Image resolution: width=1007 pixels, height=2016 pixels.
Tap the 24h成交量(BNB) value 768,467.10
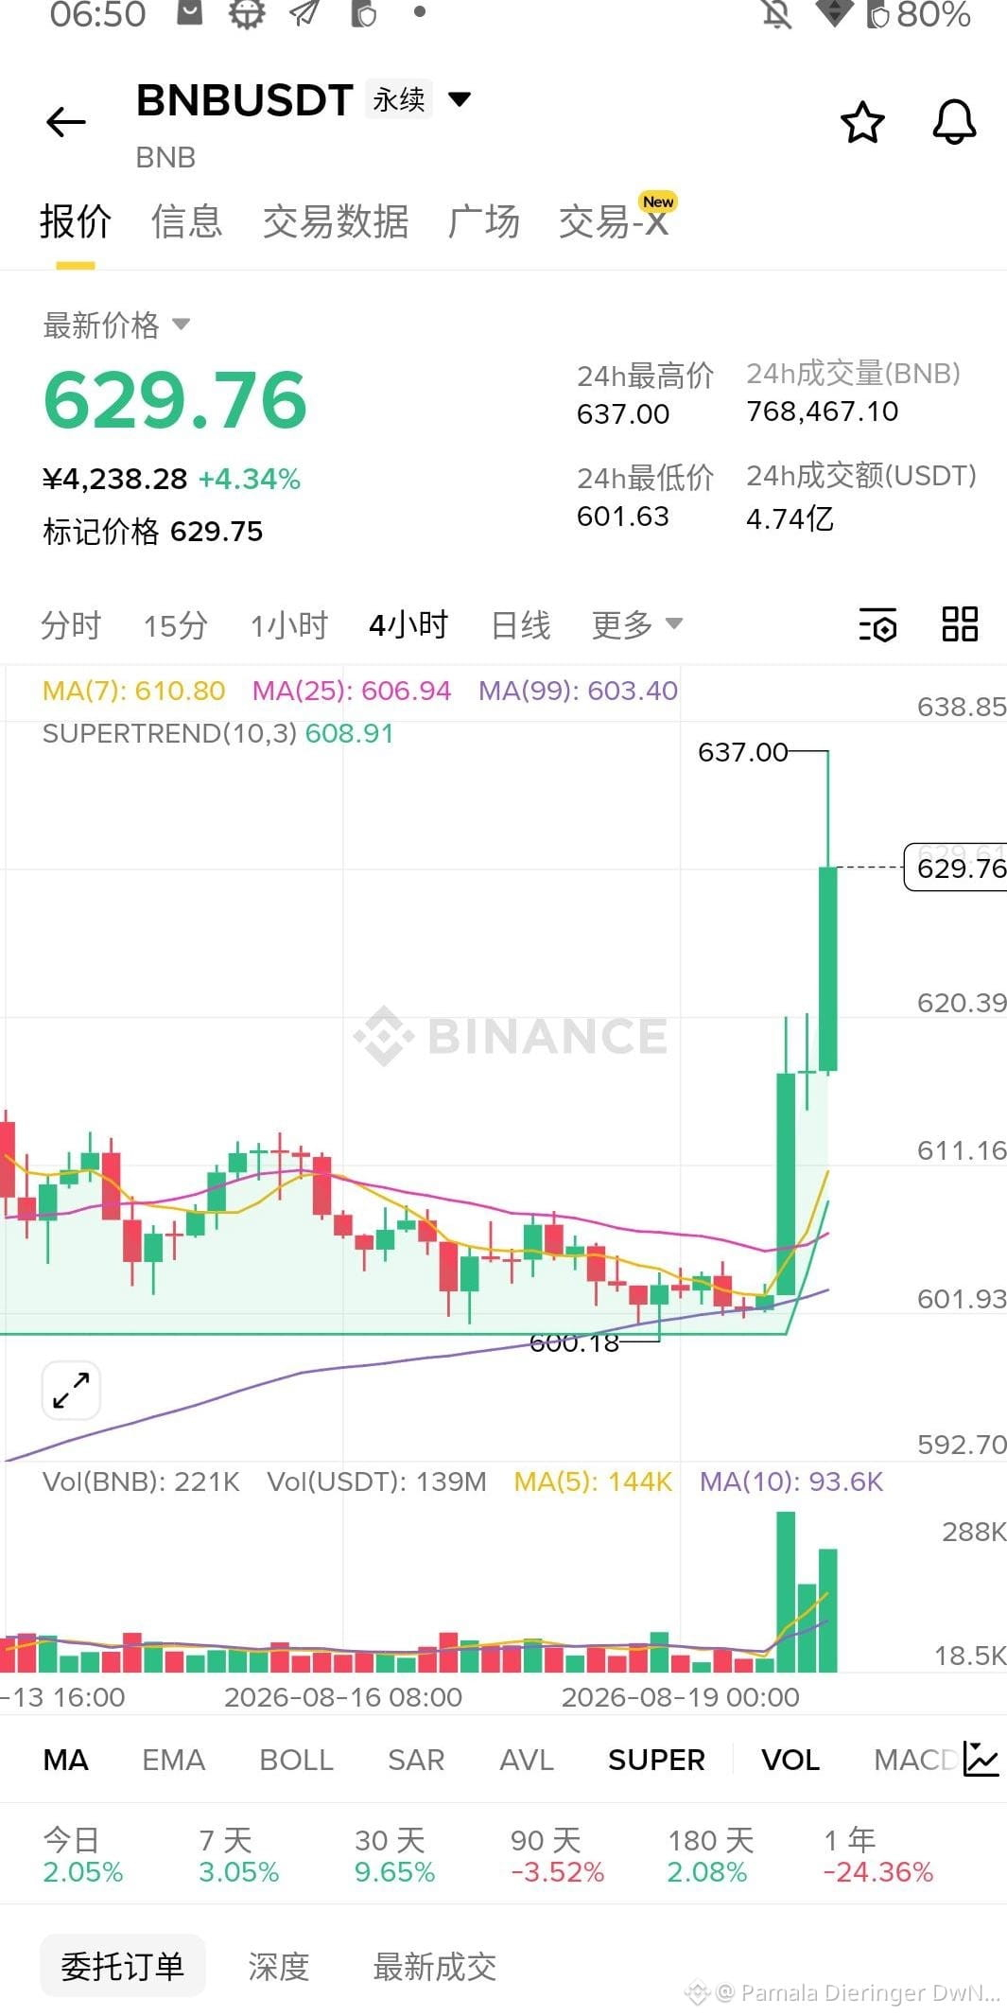point(823,412)
